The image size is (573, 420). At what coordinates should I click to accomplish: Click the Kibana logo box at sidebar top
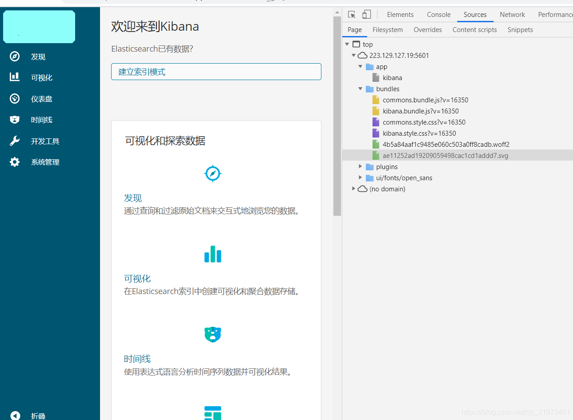(39, 27)
